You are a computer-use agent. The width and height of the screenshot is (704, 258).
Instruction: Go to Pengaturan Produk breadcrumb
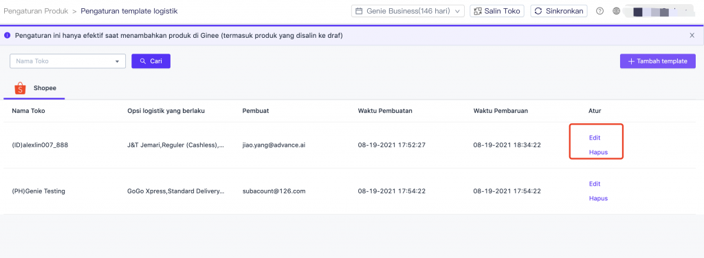(36, 11)
